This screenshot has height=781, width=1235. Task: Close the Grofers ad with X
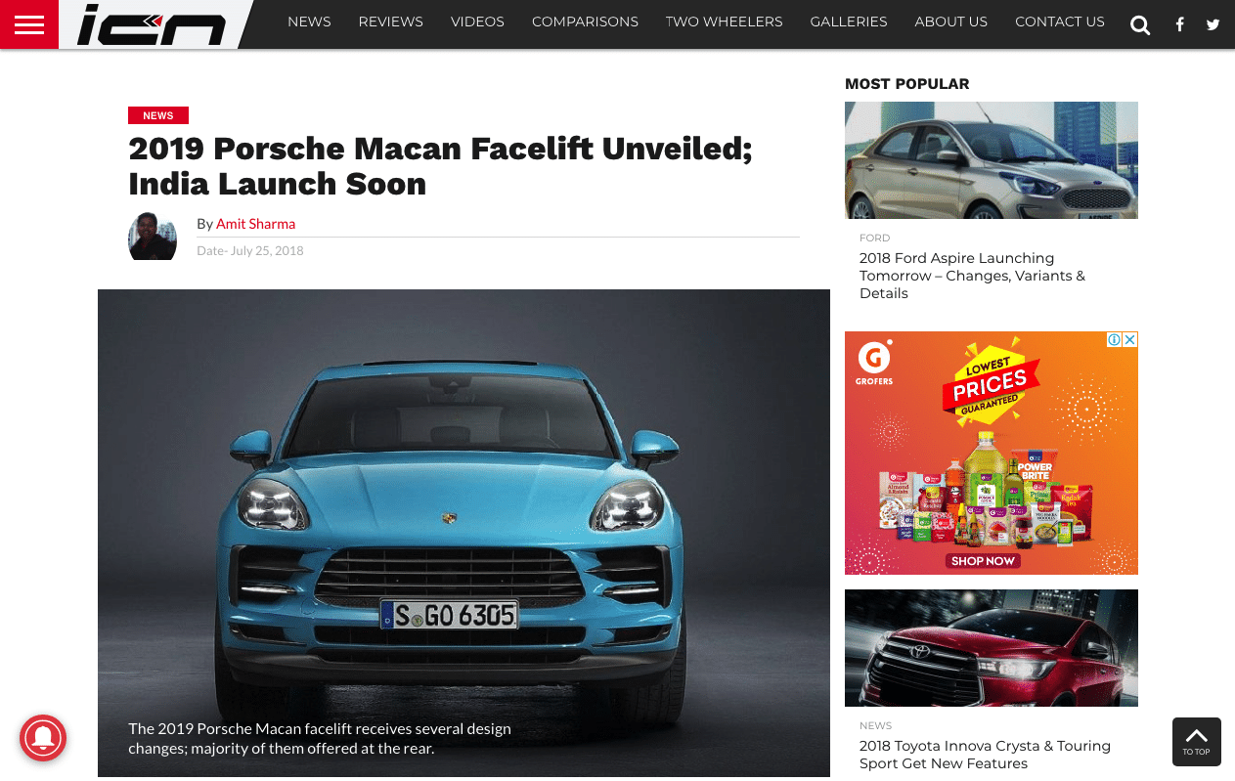click(x=1130, y=340)
